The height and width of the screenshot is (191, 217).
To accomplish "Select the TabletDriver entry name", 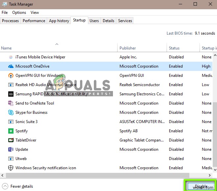I will (26, 140).
